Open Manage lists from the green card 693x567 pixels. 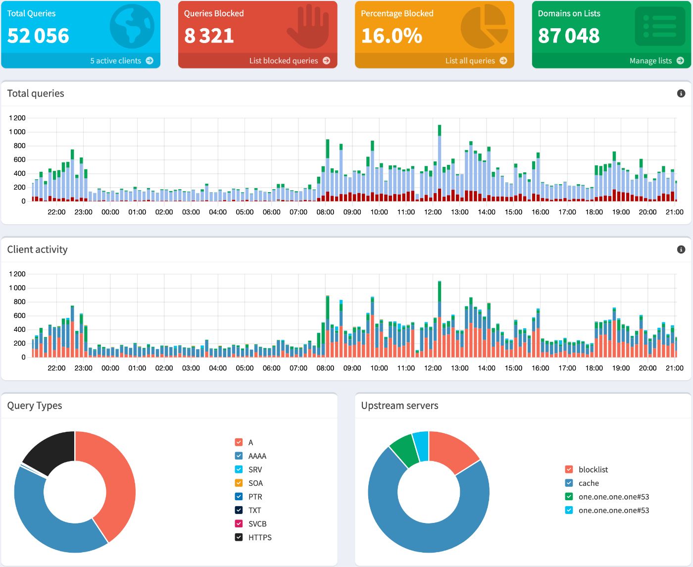[650, 60]
